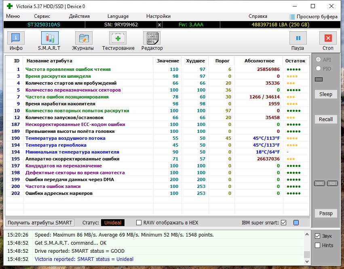The height and width of the screenshot is (269, 344).
Task: Open the Редактор hex editor icon
Action: coord(152,38)
